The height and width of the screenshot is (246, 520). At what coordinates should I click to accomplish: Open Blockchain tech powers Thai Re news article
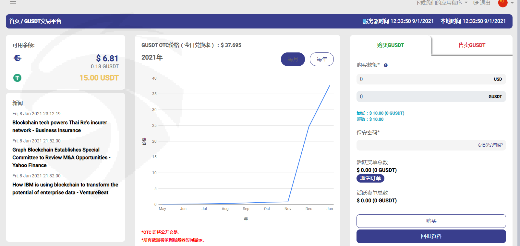[60, 127]
